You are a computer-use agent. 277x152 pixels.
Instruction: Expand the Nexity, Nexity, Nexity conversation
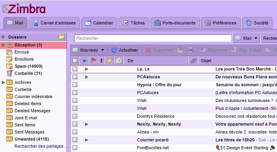coord(87,124)
